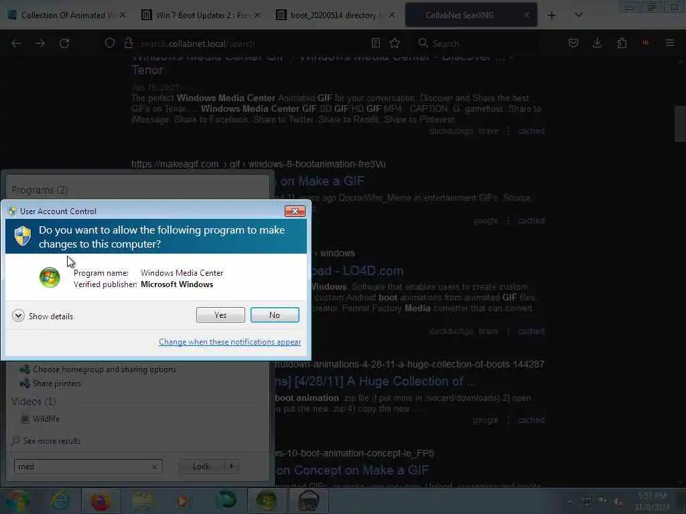The height and width of the screenshot is (514, 686).
Task: Open Firefox downloads panel
Action: click(597, 43)
